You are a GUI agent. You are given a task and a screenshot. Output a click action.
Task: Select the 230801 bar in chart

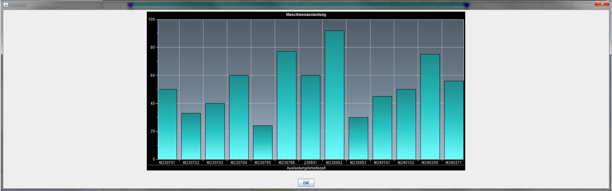(x=311, y=117)
